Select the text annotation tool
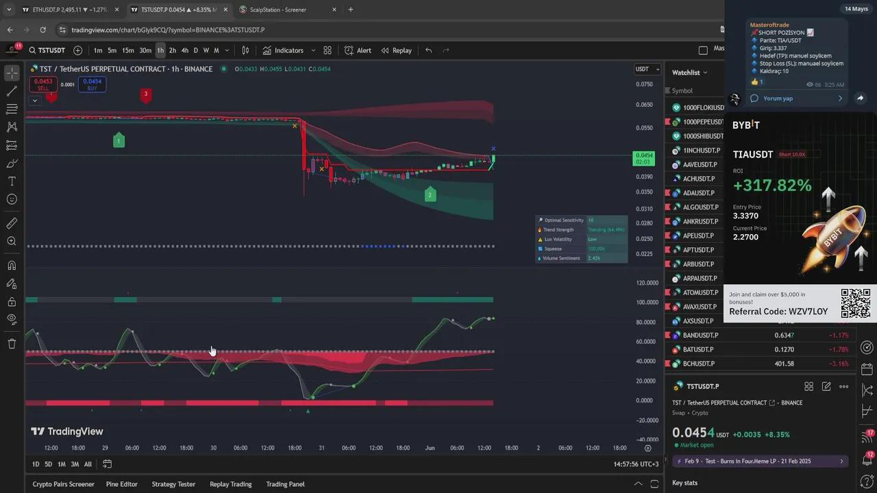 pos(12,181)
